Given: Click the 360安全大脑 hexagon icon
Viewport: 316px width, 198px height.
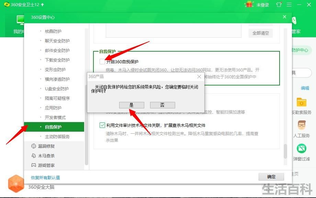Looking at the screenshot, I should pos(16,183).
